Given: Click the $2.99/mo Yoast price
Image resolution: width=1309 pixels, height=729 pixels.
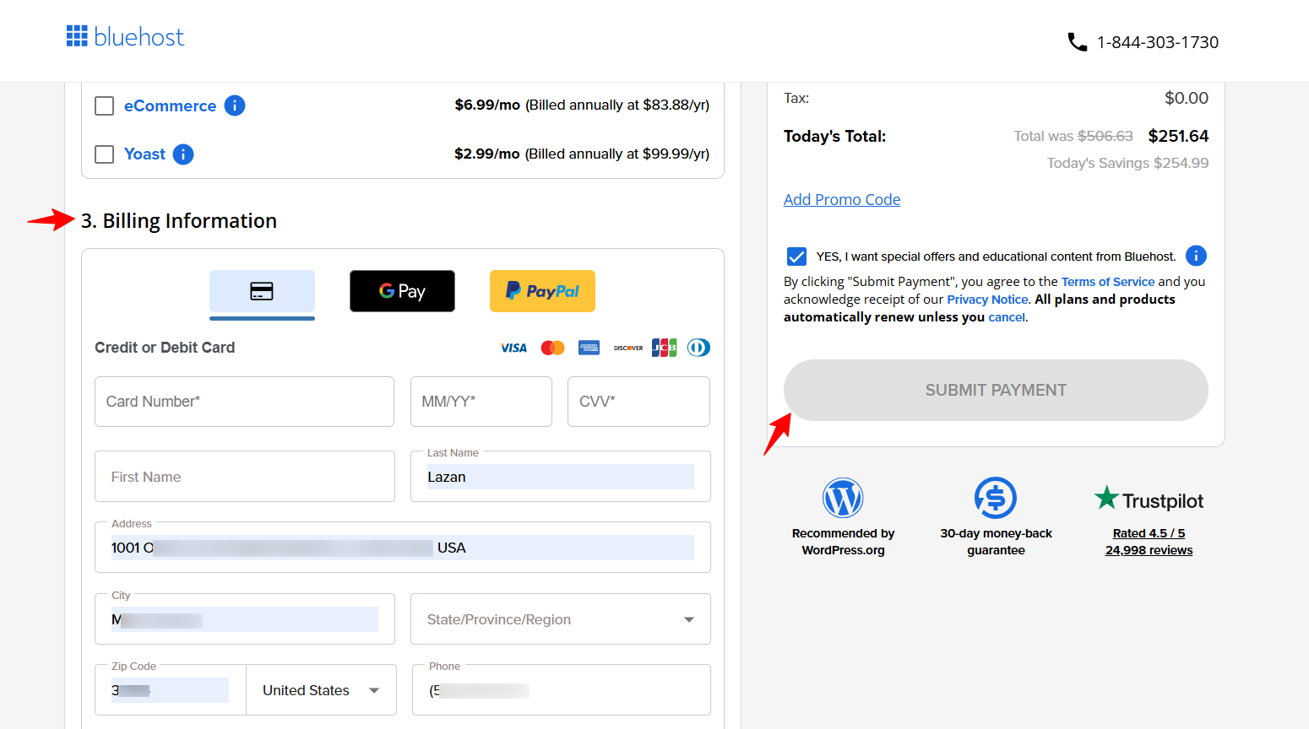Looking at the screenshot, I should [487, 154].
